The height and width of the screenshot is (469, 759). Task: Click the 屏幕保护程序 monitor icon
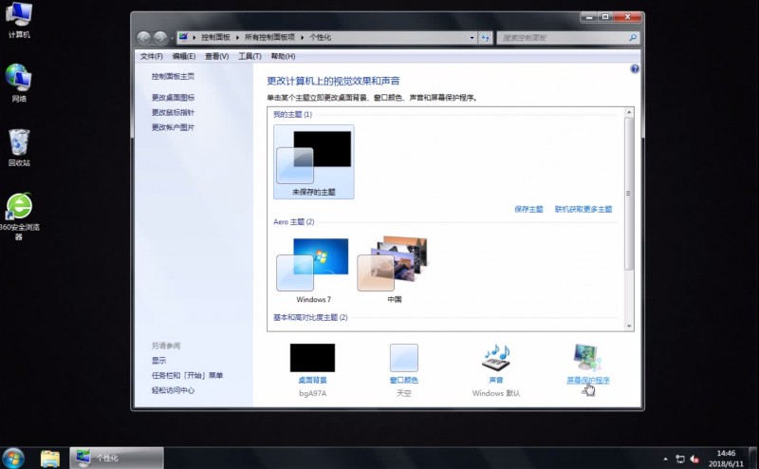[x=586, y=358]
